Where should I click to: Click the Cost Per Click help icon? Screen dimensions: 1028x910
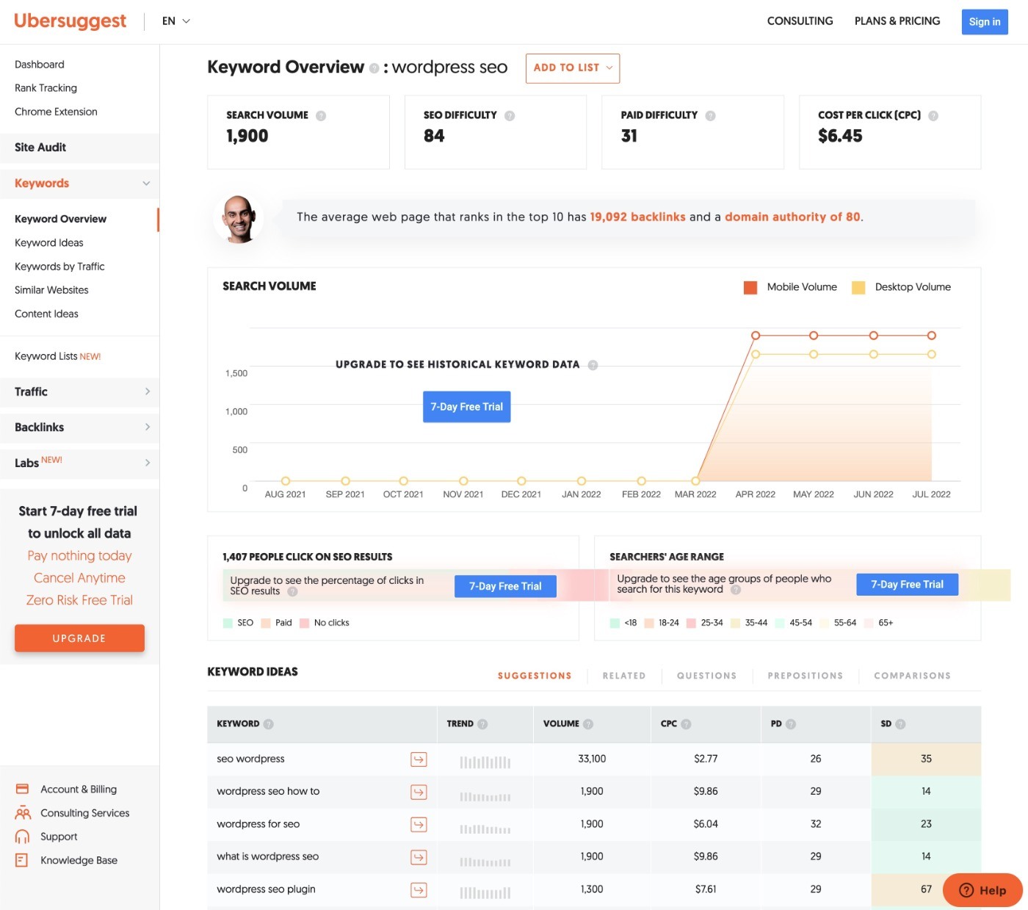point(933,115)
